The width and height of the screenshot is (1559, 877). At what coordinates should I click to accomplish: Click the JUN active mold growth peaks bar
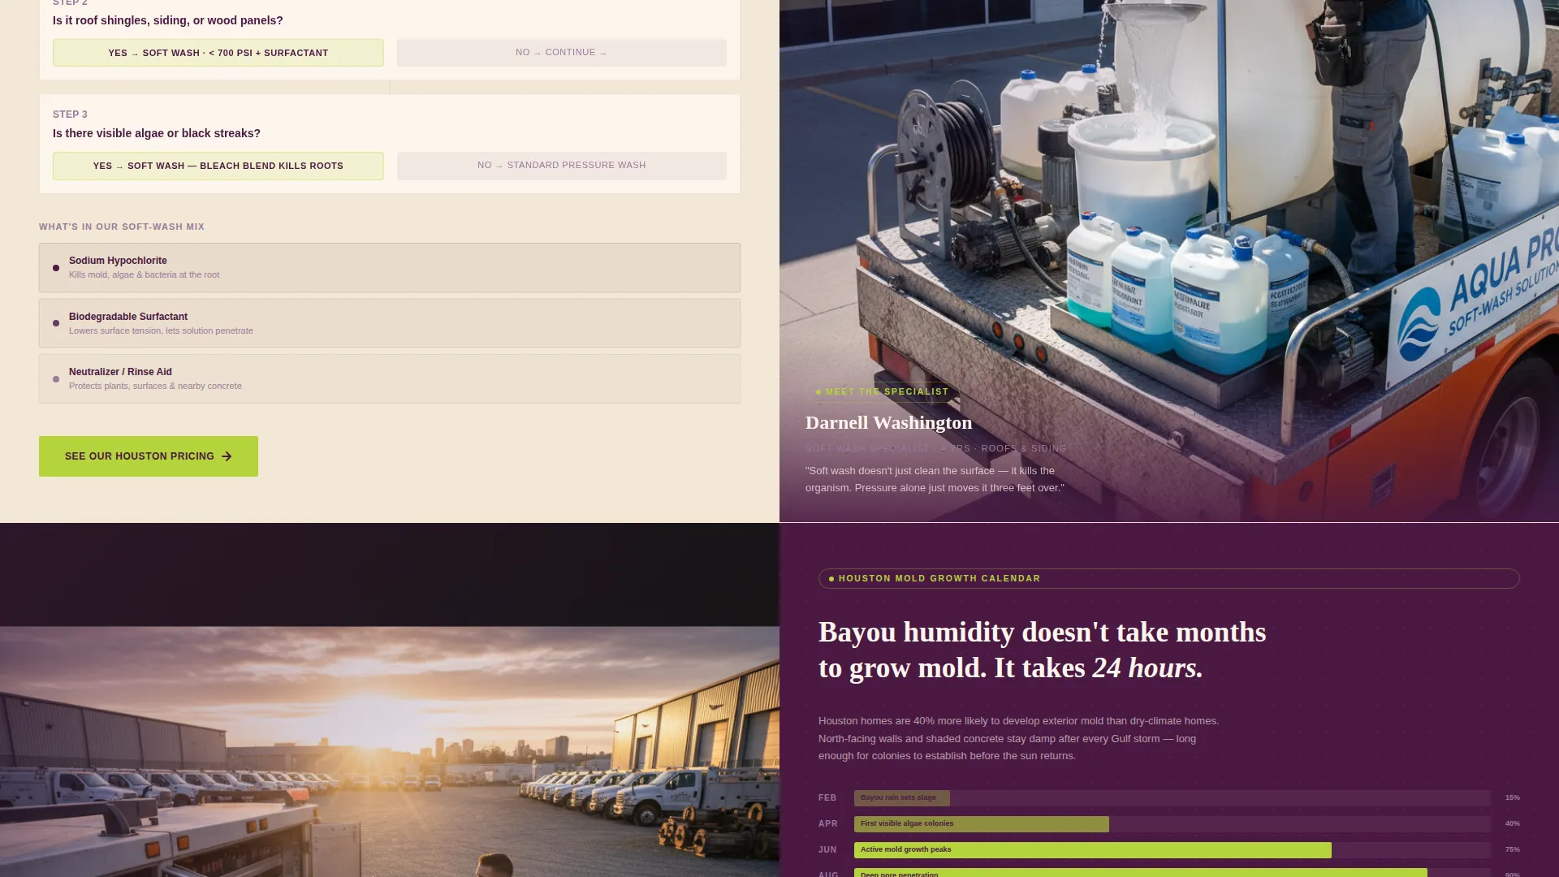pyautogui.click(x=1093, y=850)
